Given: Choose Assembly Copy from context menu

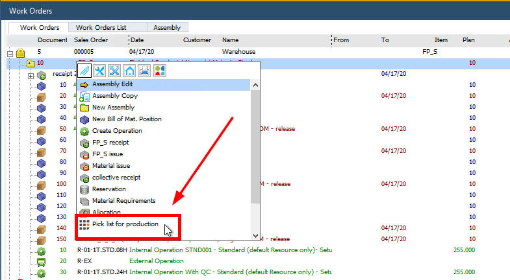Looking at the screenshot, I should 114,96.
